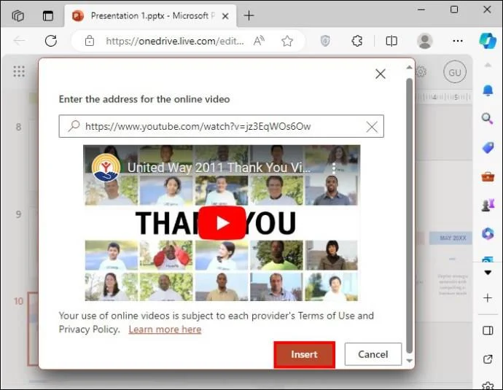Toggle the sidebar panel layout icon

[x=488, y=330]
